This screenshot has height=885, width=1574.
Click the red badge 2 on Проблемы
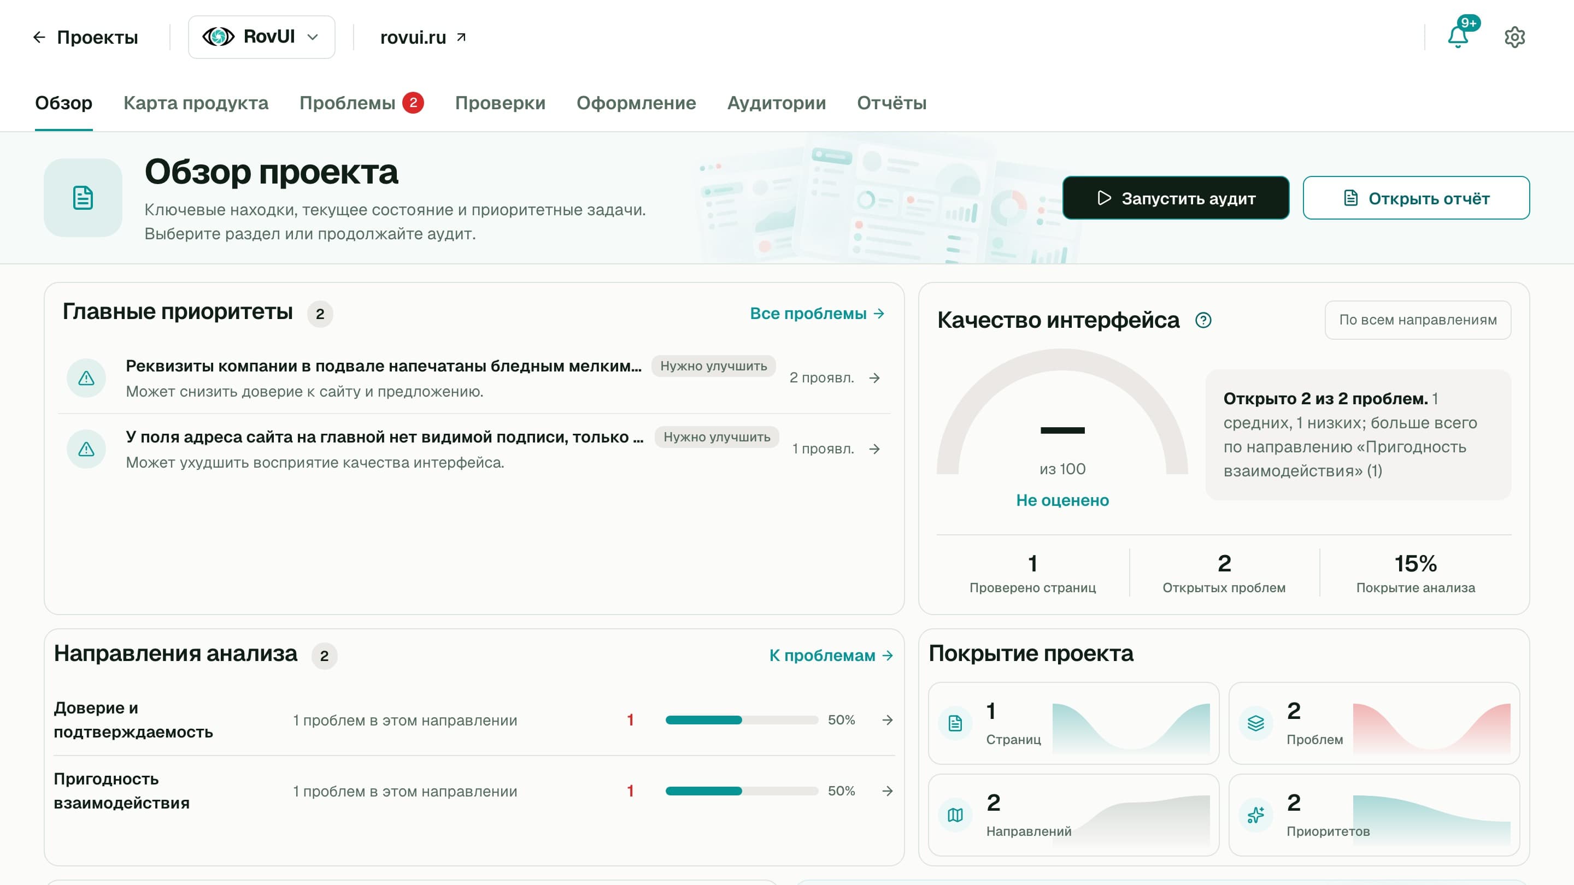[x=413, y=103]
